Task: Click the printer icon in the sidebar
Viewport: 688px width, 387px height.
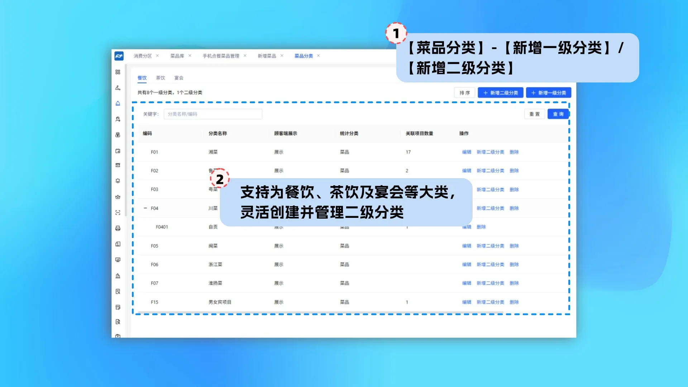Action: pyautogui.click(x=118, y=228)
